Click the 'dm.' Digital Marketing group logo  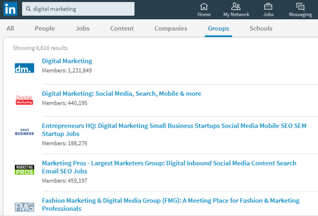(24, 68)
